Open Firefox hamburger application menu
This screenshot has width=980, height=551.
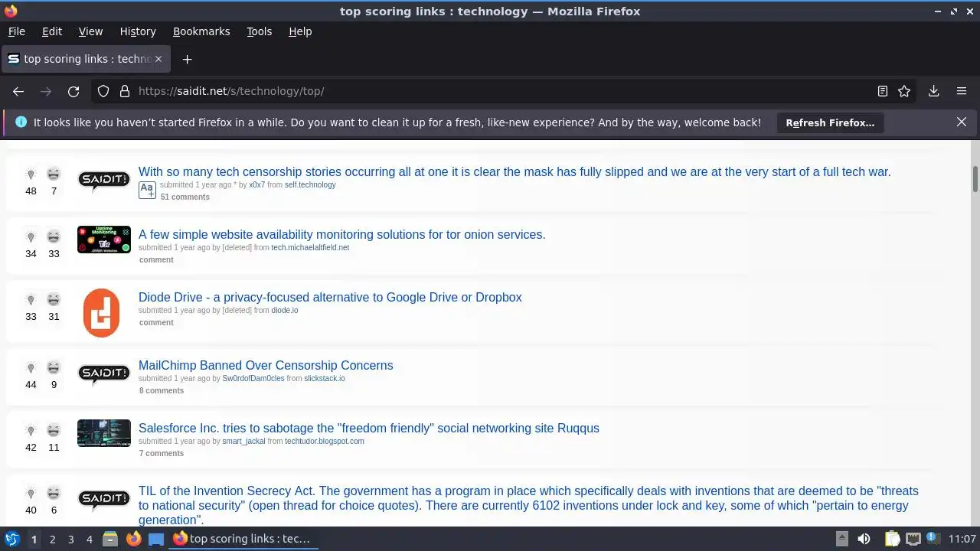962,91
